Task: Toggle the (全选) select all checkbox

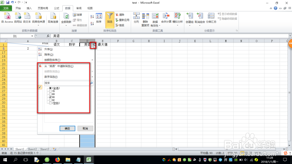Action: click(50, 88)
